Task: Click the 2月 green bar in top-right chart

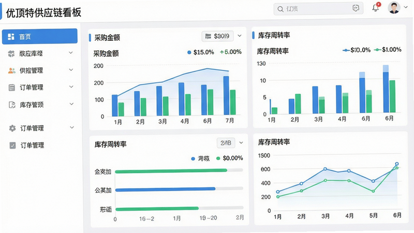Action: point(298,104)
